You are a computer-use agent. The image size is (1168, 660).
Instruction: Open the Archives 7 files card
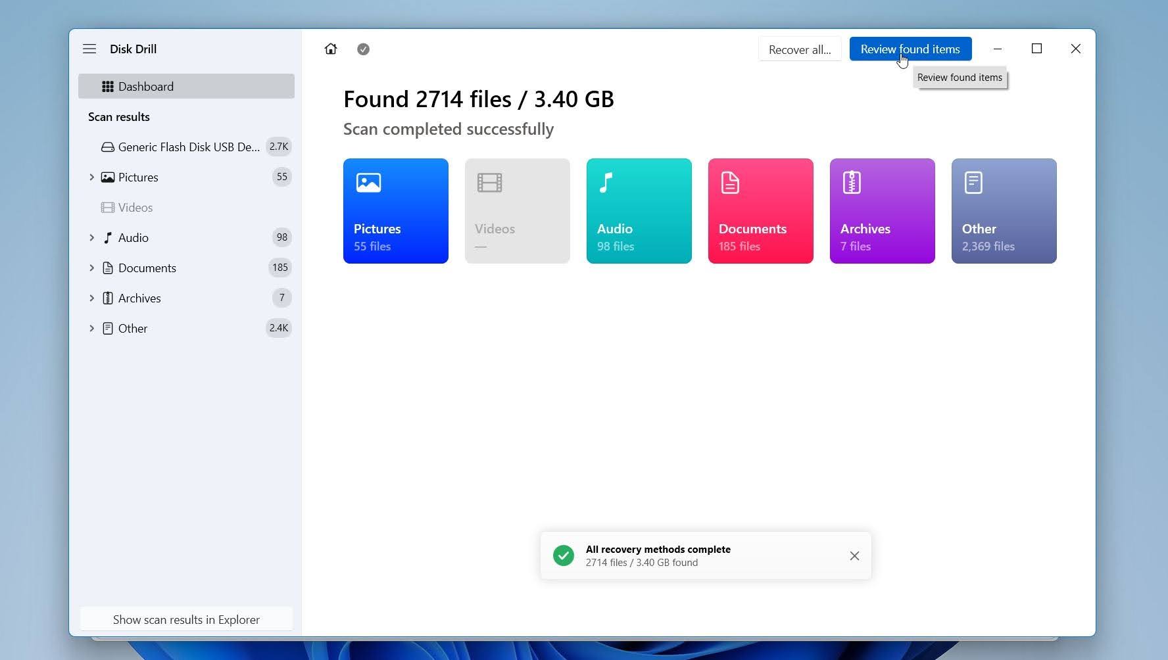coord(883,211)
